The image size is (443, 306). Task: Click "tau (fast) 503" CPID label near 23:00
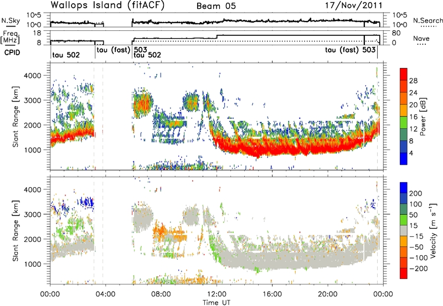[351, 50]
